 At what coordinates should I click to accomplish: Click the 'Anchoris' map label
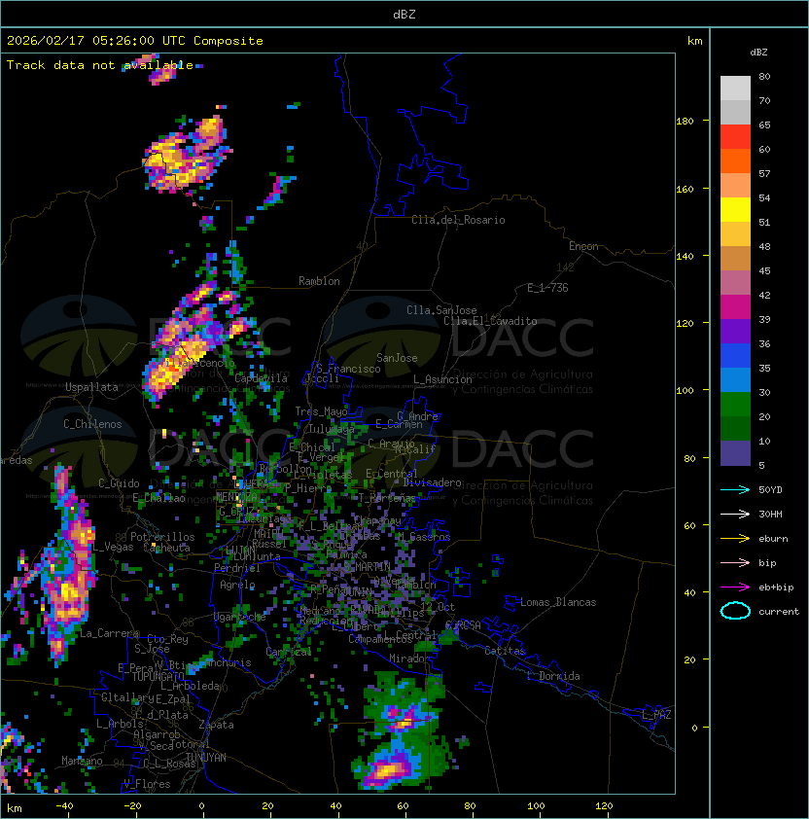click(228, 662)
